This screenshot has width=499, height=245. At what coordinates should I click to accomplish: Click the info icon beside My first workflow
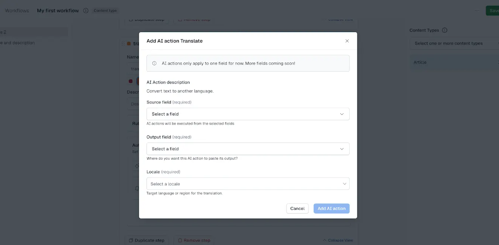(x=86, y=11)
